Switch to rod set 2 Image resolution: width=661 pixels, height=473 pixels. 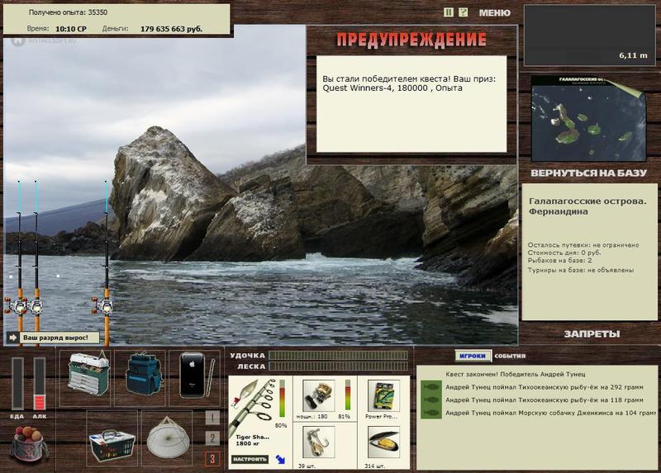point(212,438)
